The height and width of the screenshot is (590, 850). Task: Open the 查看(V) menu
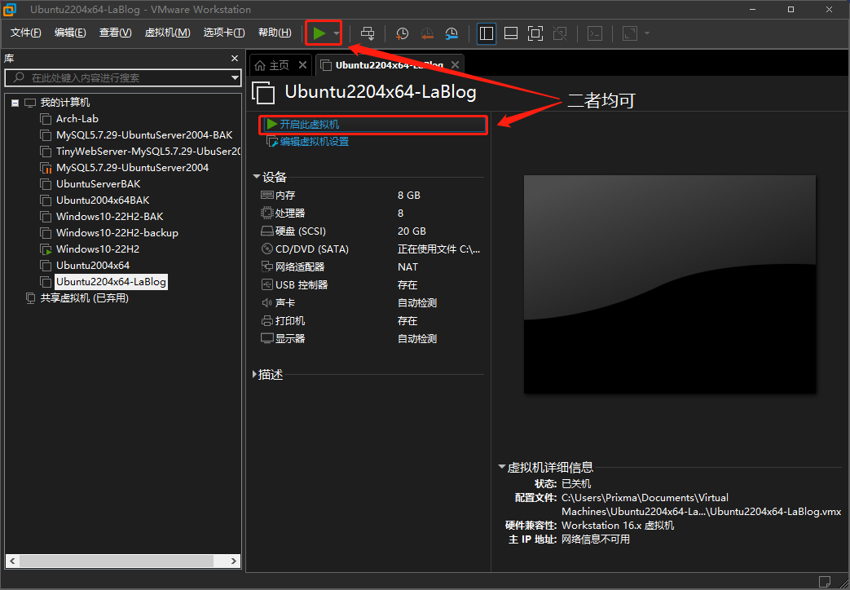click(115, 33)
